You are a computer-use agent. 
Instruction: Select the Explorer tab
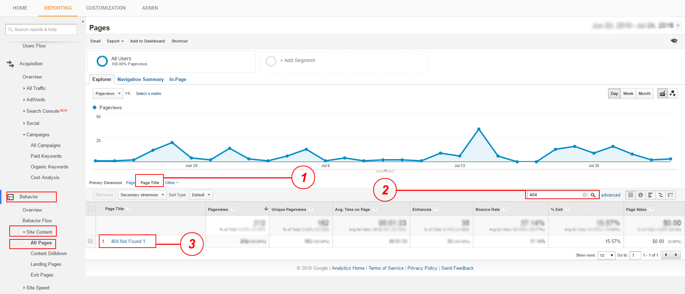(x=102, y=79)
